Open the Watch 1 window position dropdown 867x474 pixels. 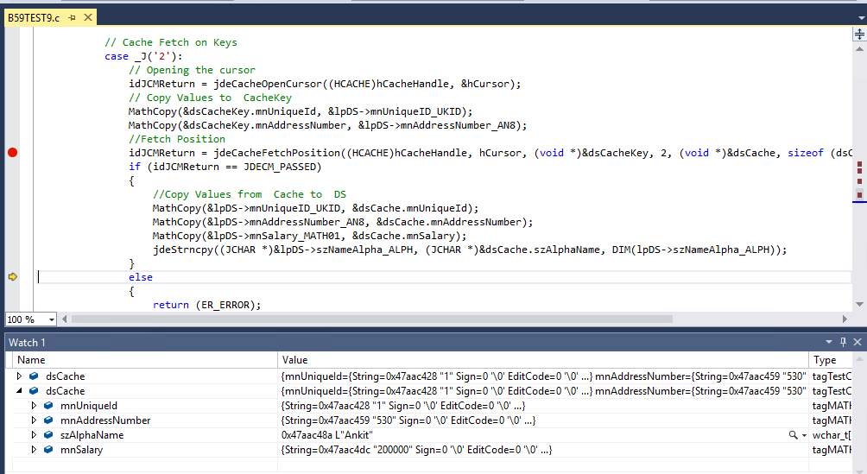coord(828,343)
